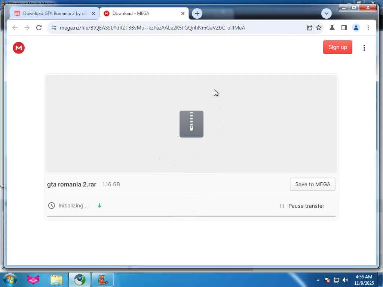Open the volume speaker tray icon
Screen dimensions: 383x287
coord(345,280)
